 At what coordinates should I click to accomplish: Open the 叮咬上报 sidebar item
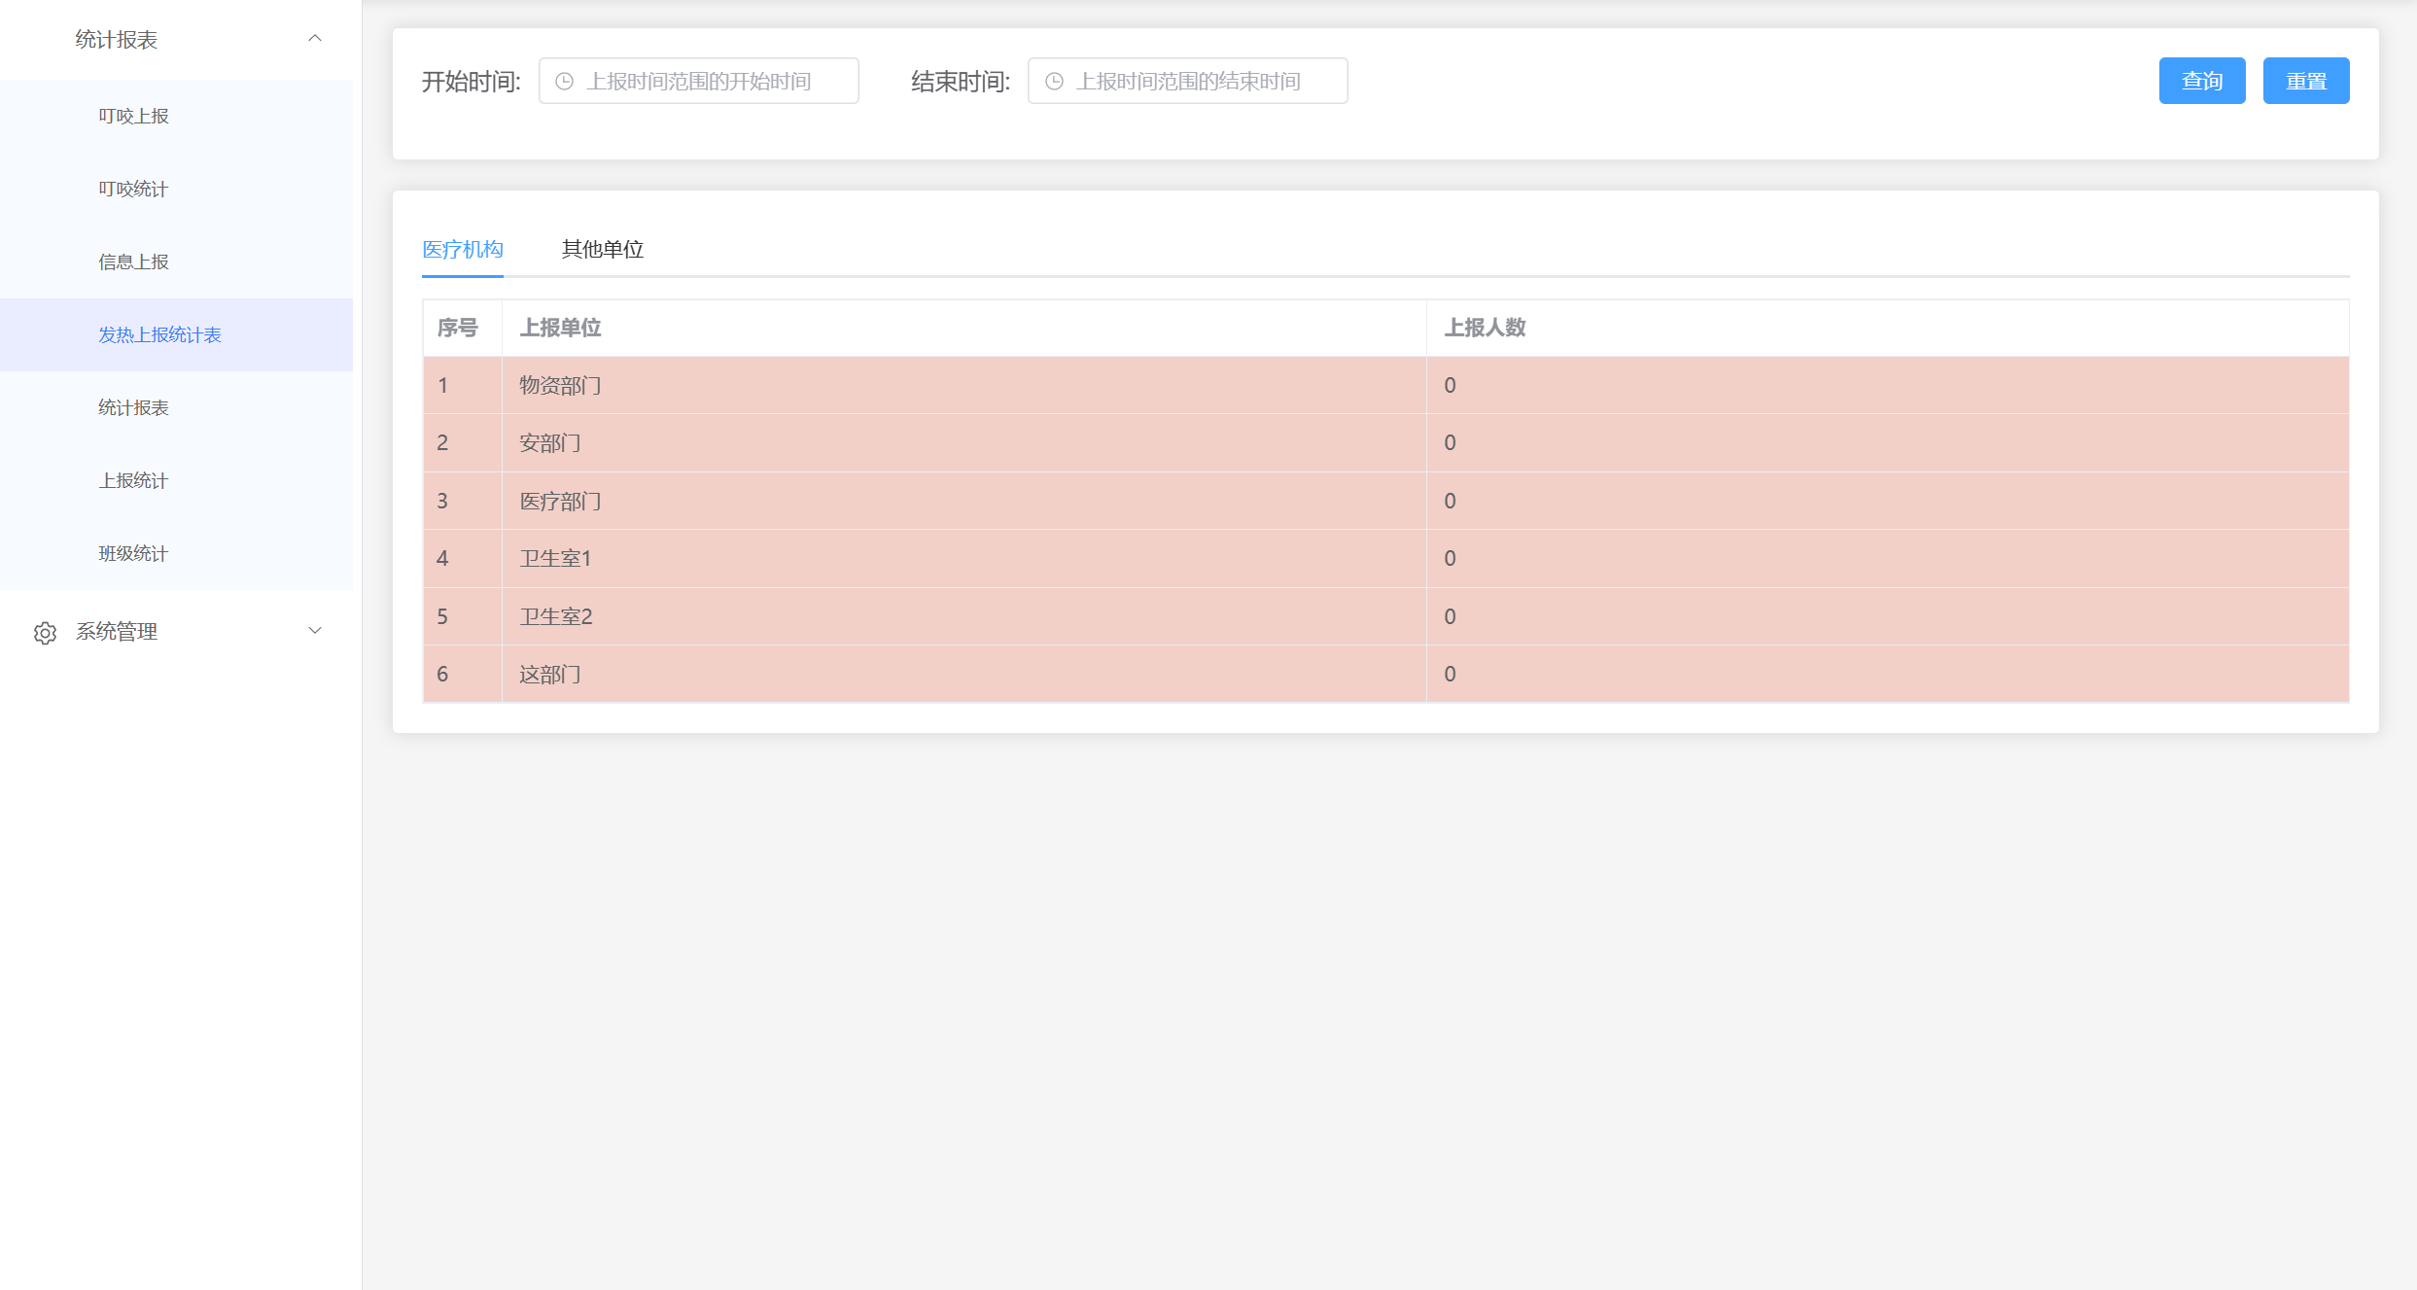pos(176,117)
